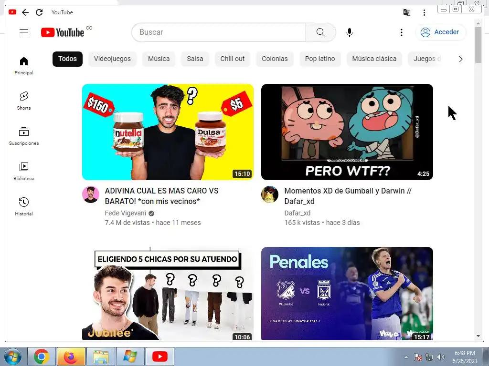489x366 pixels.
Task: Select the Todos filter chip
Action: coord(67,59)
